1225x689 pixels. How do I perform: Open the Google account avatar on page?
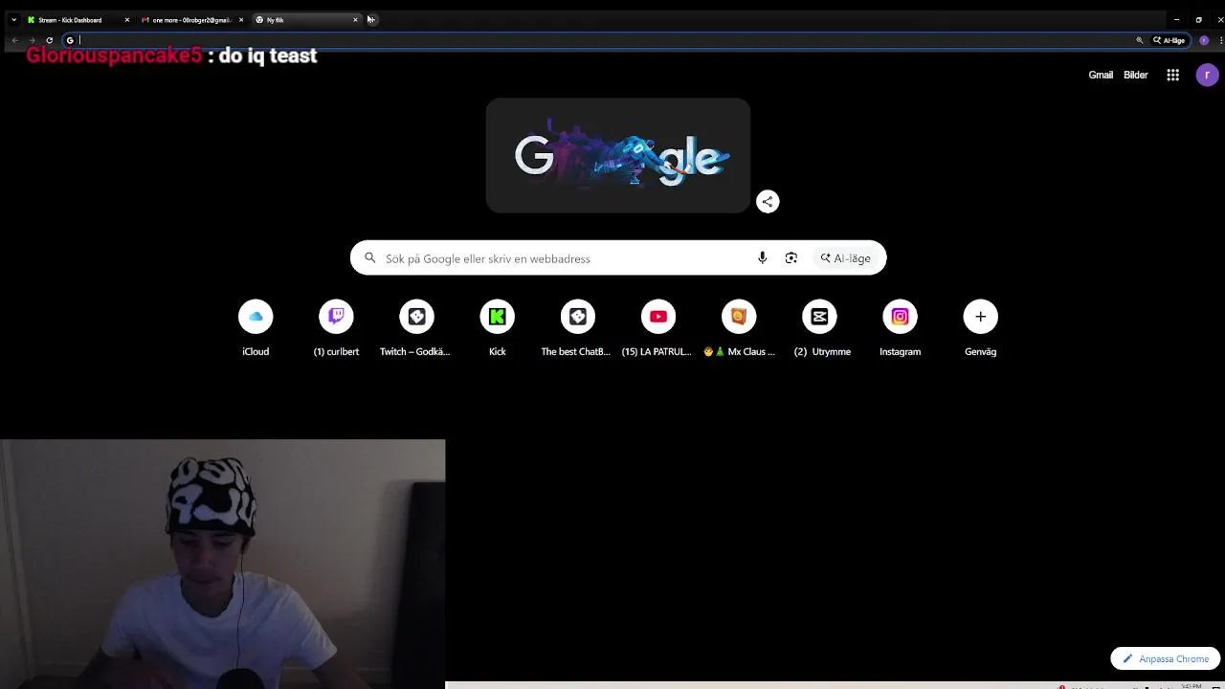pyautogui.click(x=1207, y=75)
